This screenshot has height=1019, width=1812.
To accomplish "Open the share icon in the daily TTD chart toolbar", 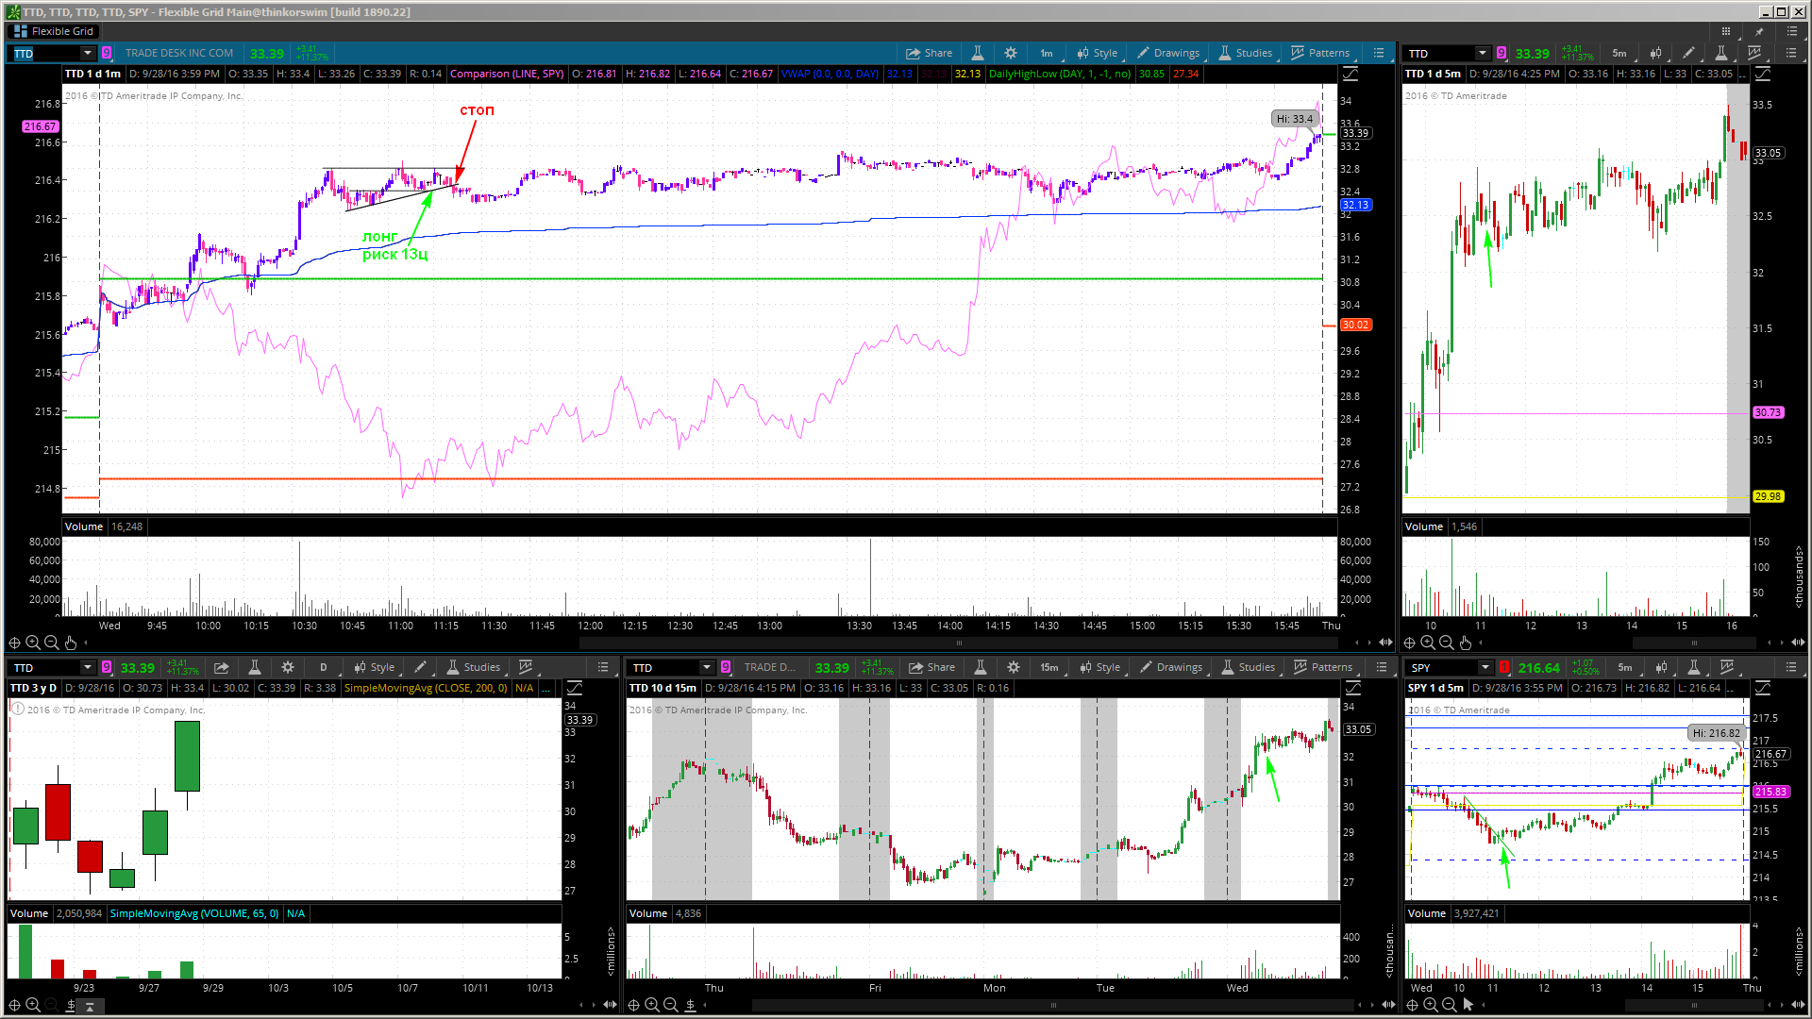I will [x=221, y=667].
